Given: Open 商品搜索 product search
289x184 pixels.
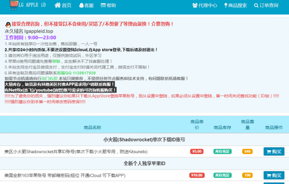Looking at the screenshot, I should coord(236,5).
